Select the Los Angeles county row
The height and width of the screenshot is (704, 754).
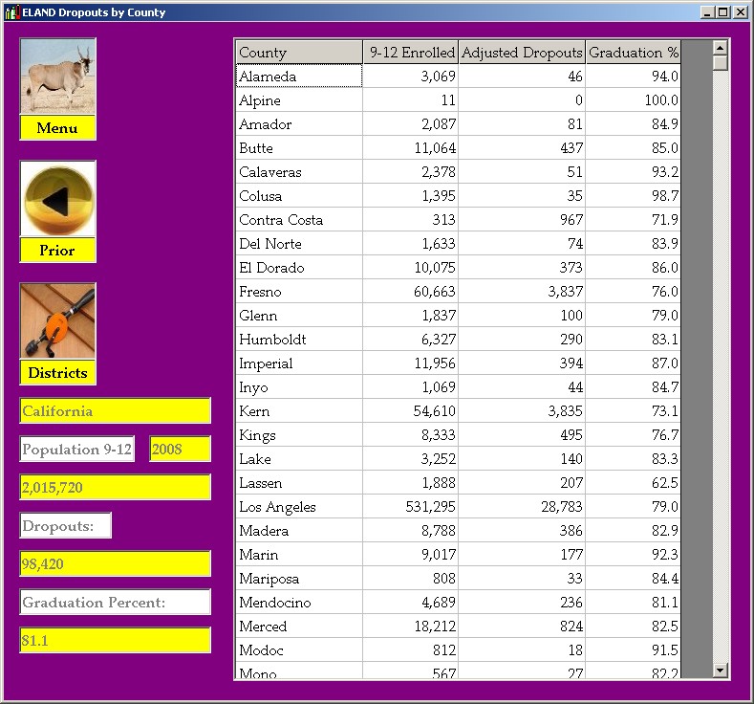click(298, 507)
